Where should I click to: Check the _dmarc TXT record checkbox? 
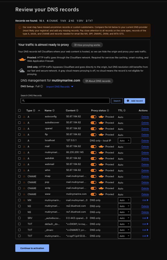[x=19, y=230]
